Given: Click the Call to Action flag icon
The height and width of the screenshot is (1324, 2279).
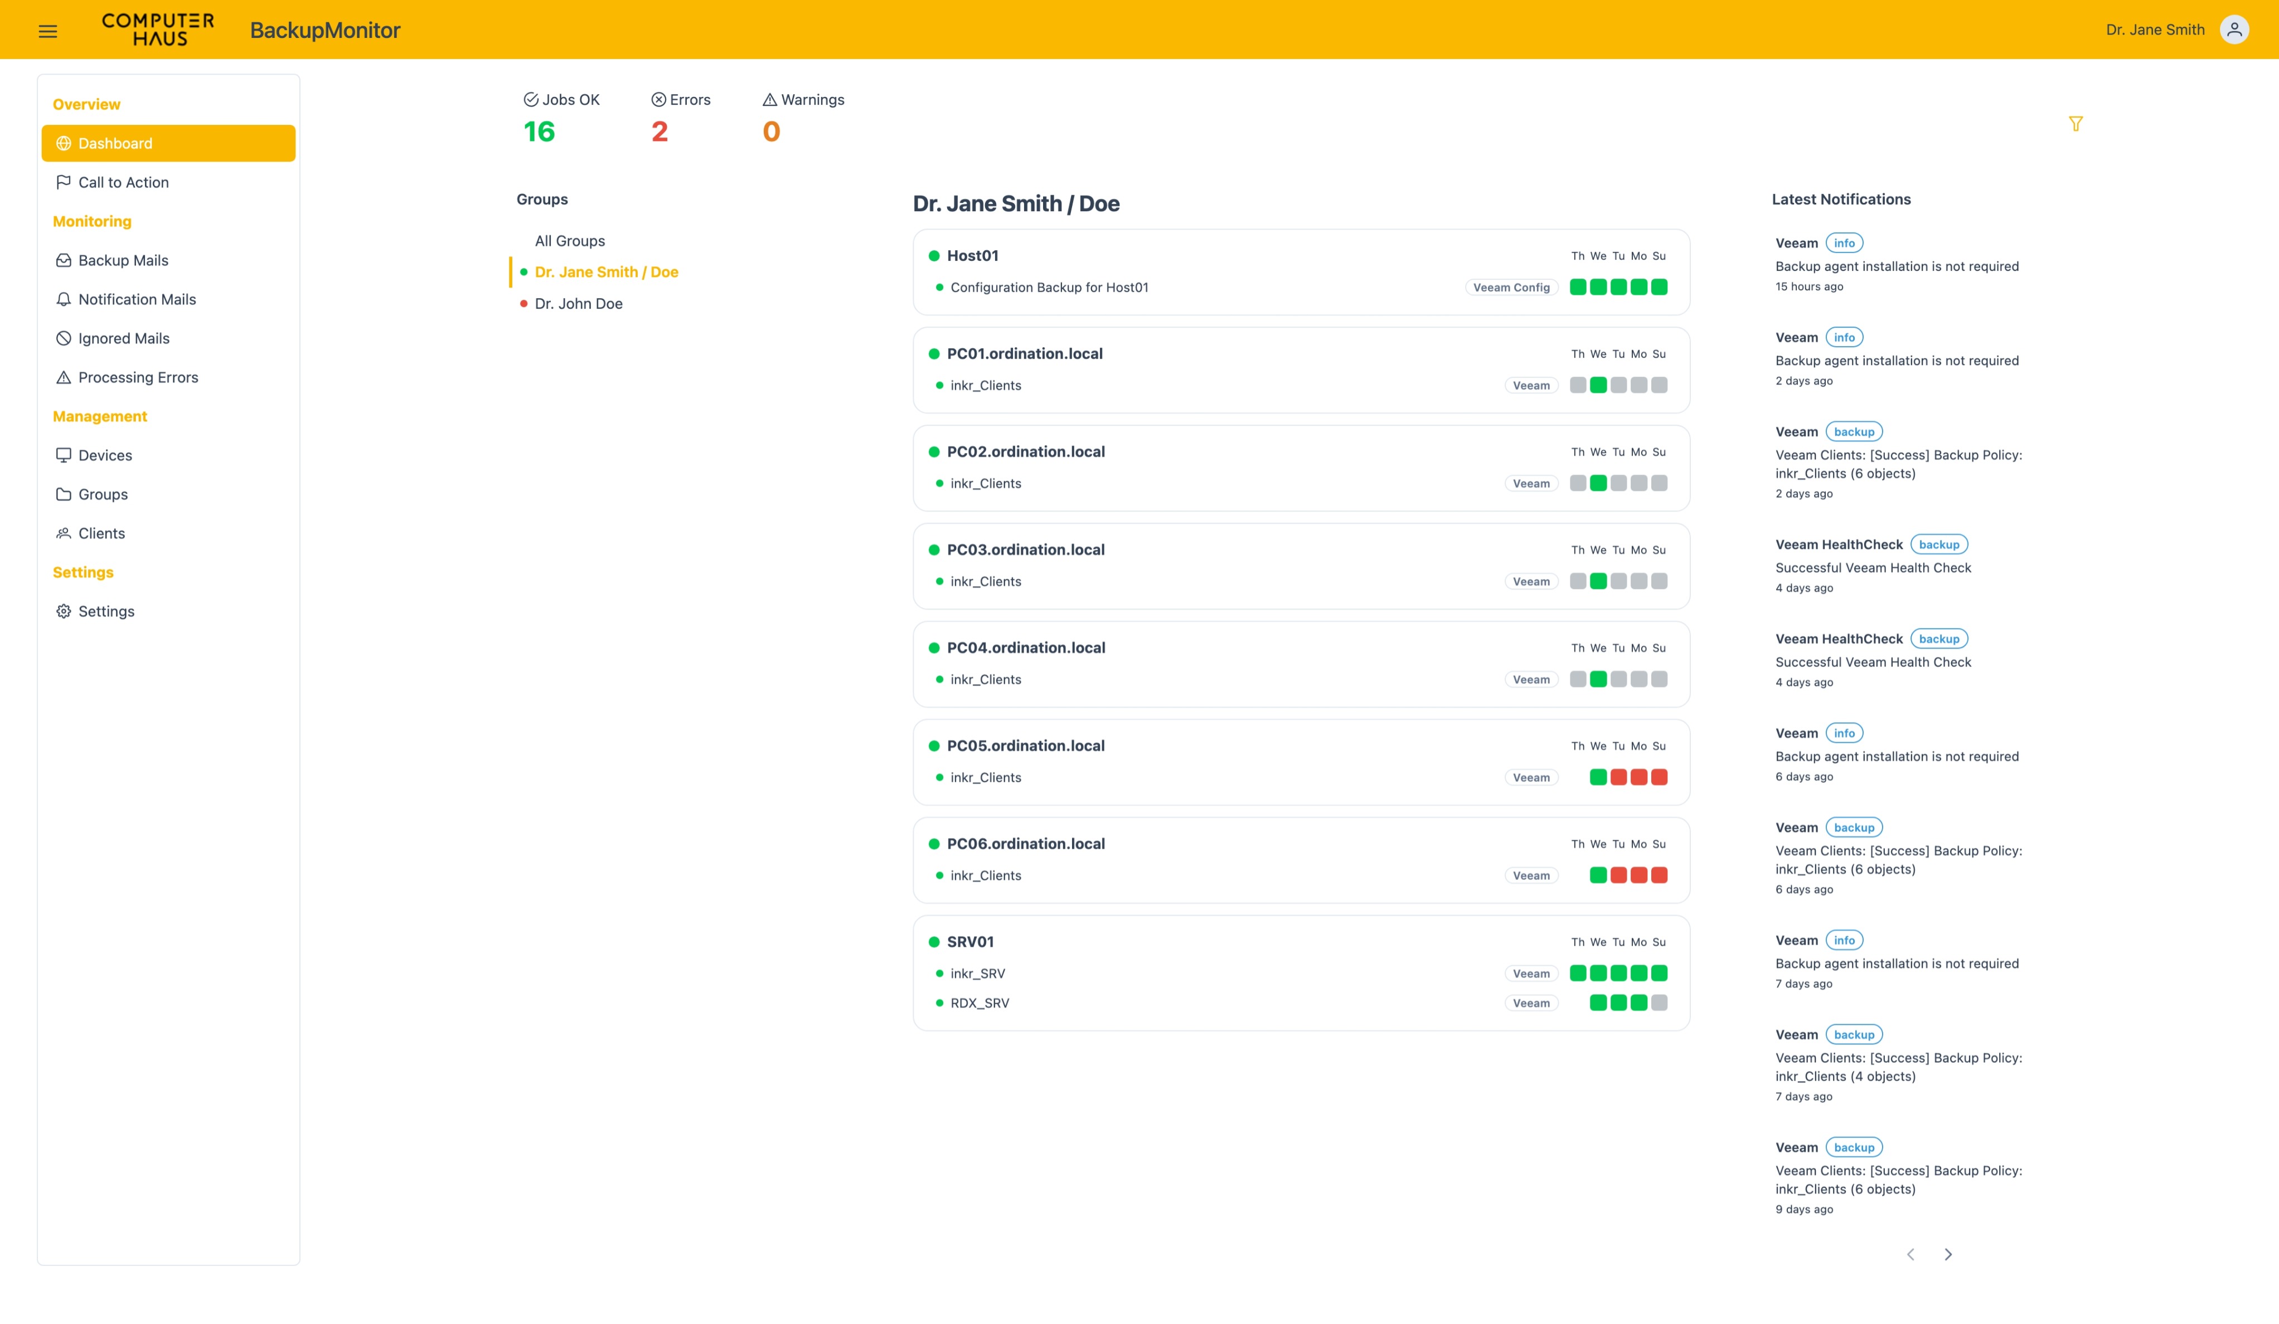Looking at the screenshot, I should 64,183.
